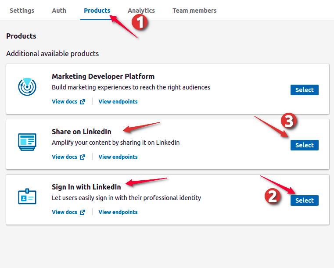Image resolution: width=334 pixels, height=268 pixels.
Task: View endpoints for Marketing Developer Platform
Action: click(x=118, y=101)
